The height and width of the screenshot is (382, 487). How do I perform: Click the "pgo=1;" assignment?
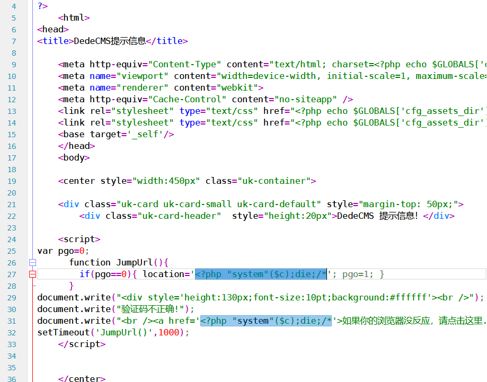(x=358, y=274)
